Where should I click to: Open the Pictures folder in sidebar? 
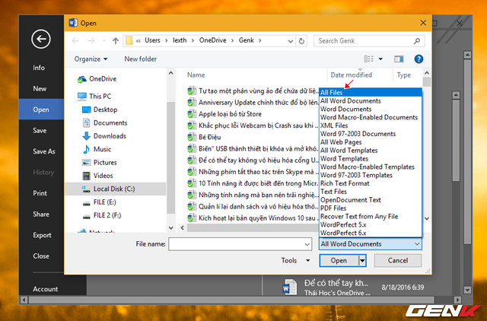(105, 162)
